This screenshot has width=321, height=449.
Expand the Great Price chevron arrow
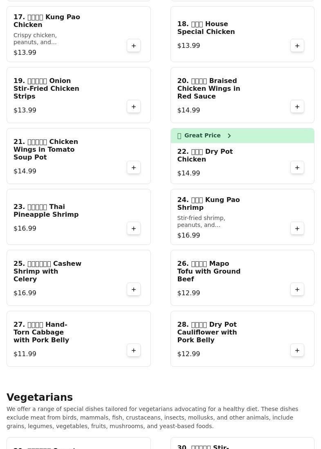(x=229, y=136)
